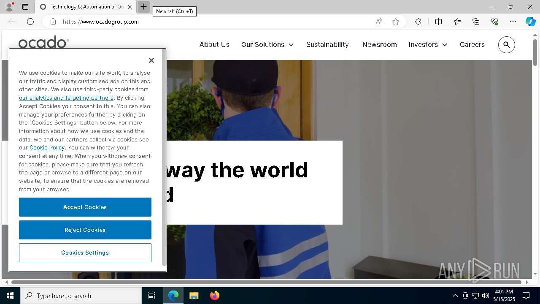Open the Extensions icon
This screenshot has width=540, height=304.
[x=418, y=22]
